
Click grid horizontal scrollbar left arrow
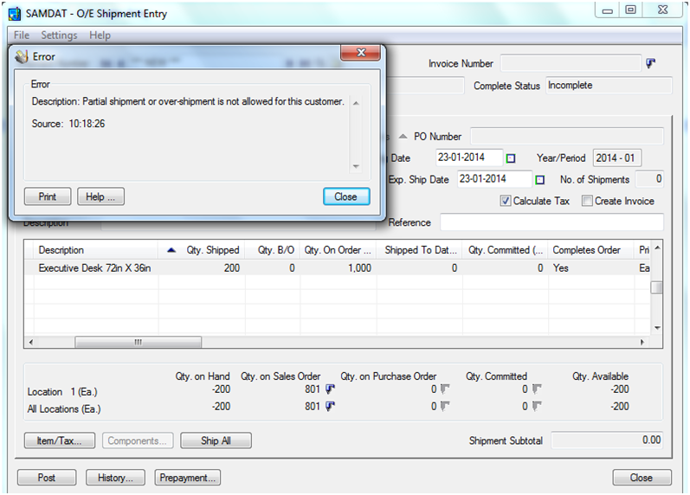tap(30, 342)
